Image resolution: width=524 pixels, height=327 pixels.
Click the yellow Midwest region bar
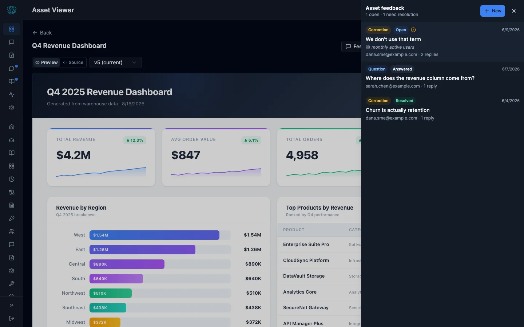[x=105, y=322]
